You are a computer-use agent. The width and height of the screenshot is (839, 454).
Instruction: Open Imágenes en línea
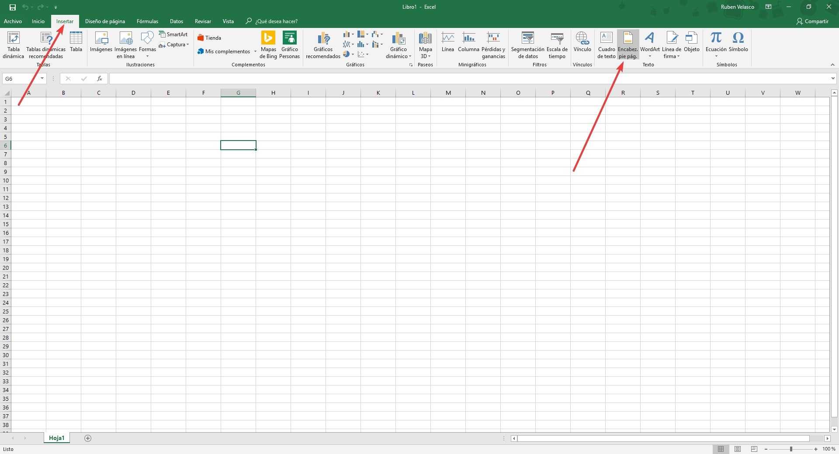(125, 45)
